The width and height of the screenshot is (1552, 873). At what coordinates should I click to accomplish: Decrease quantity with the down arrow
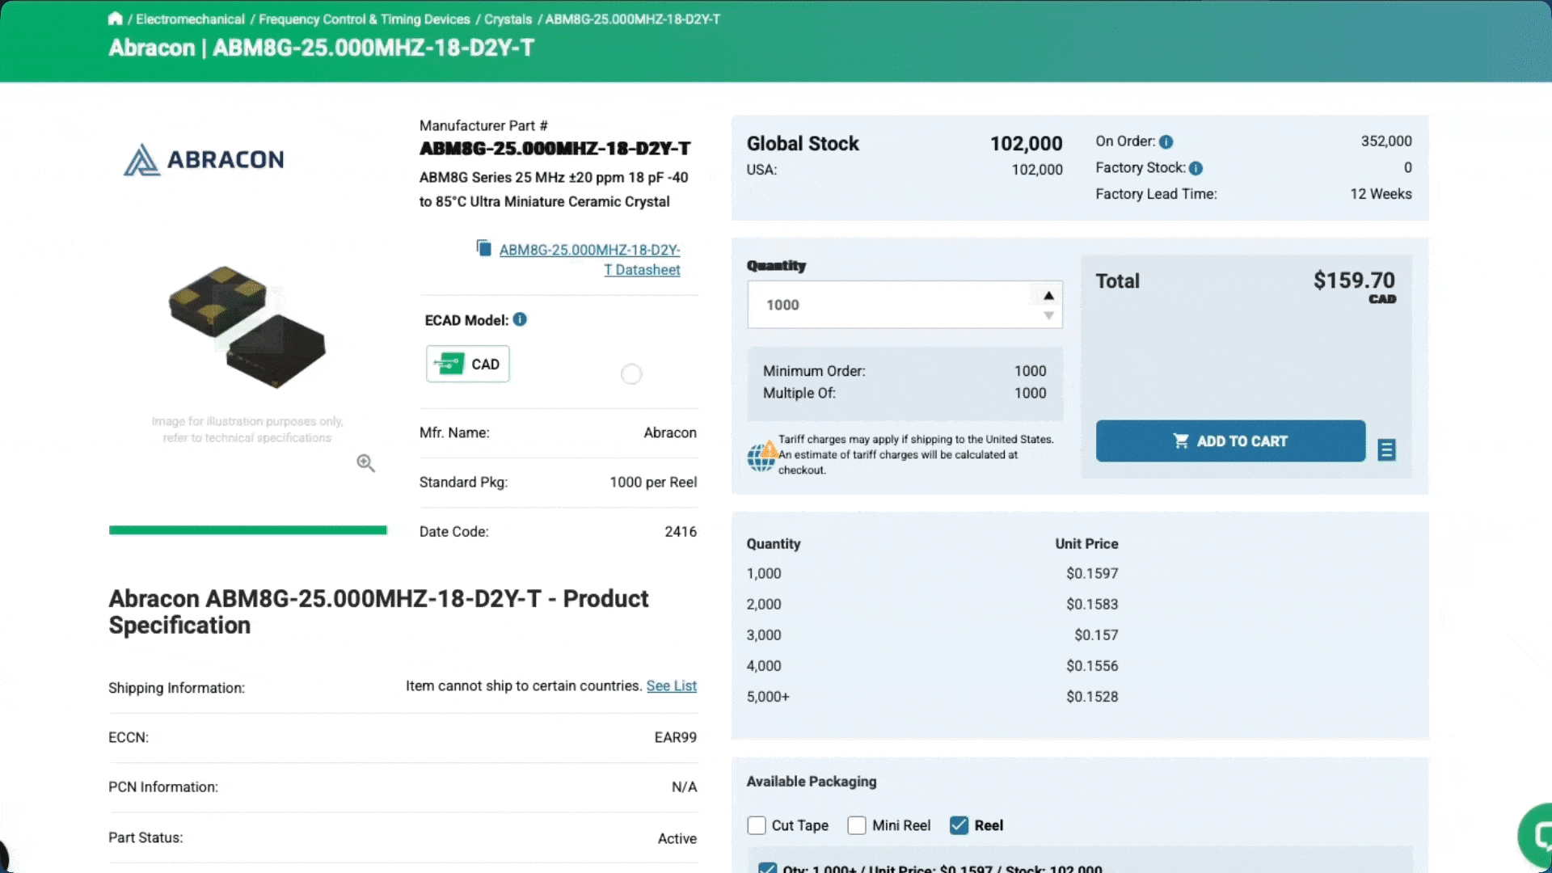click(x=1048, y=315)
